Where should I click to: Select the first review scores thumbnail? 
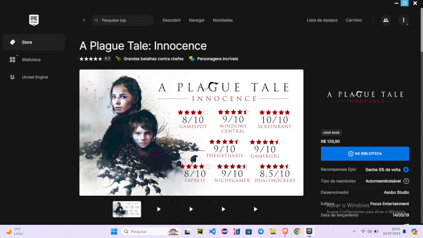[127, 209]
